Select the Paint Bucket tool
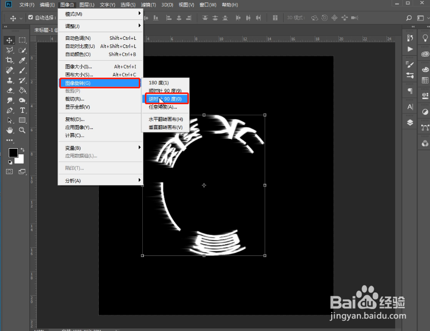 coord(22,90)
